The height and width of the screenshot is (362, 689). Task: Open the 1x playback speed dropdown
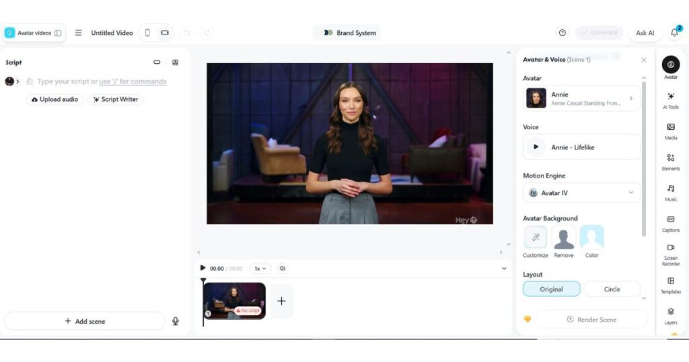(260, 268)
